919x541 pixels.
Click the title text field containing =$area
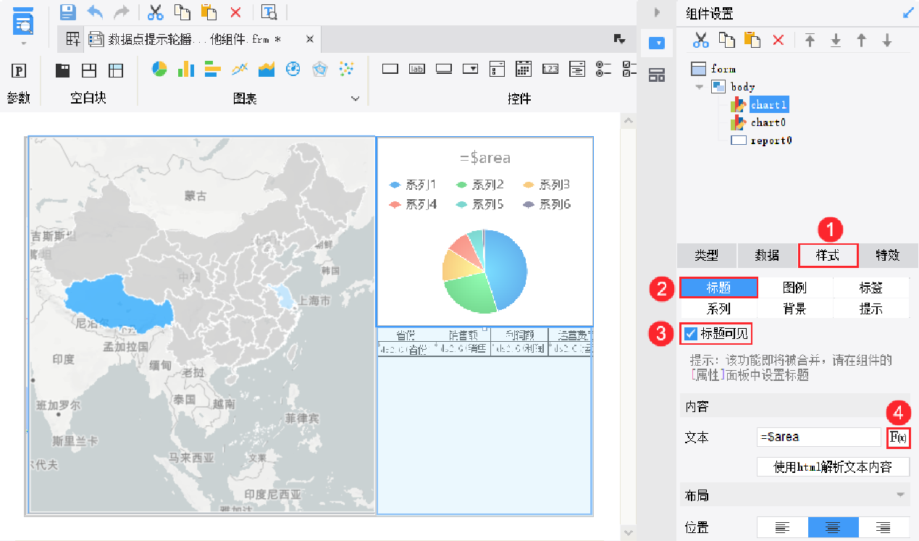coord(818,437)
